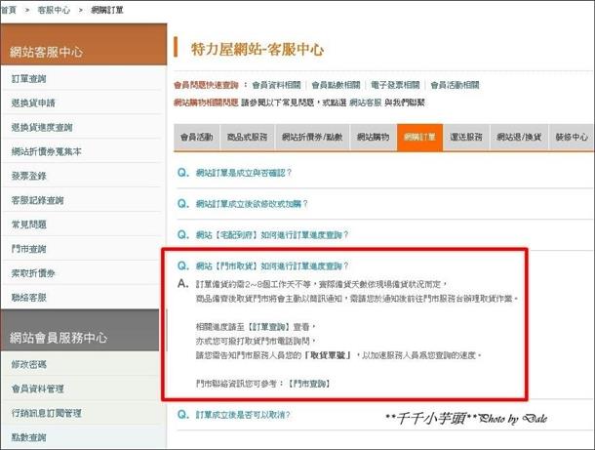Screen dimensions: 595x450
Task: Click 網購訂單 in the breadcrumb
Action: pos(107,11)
